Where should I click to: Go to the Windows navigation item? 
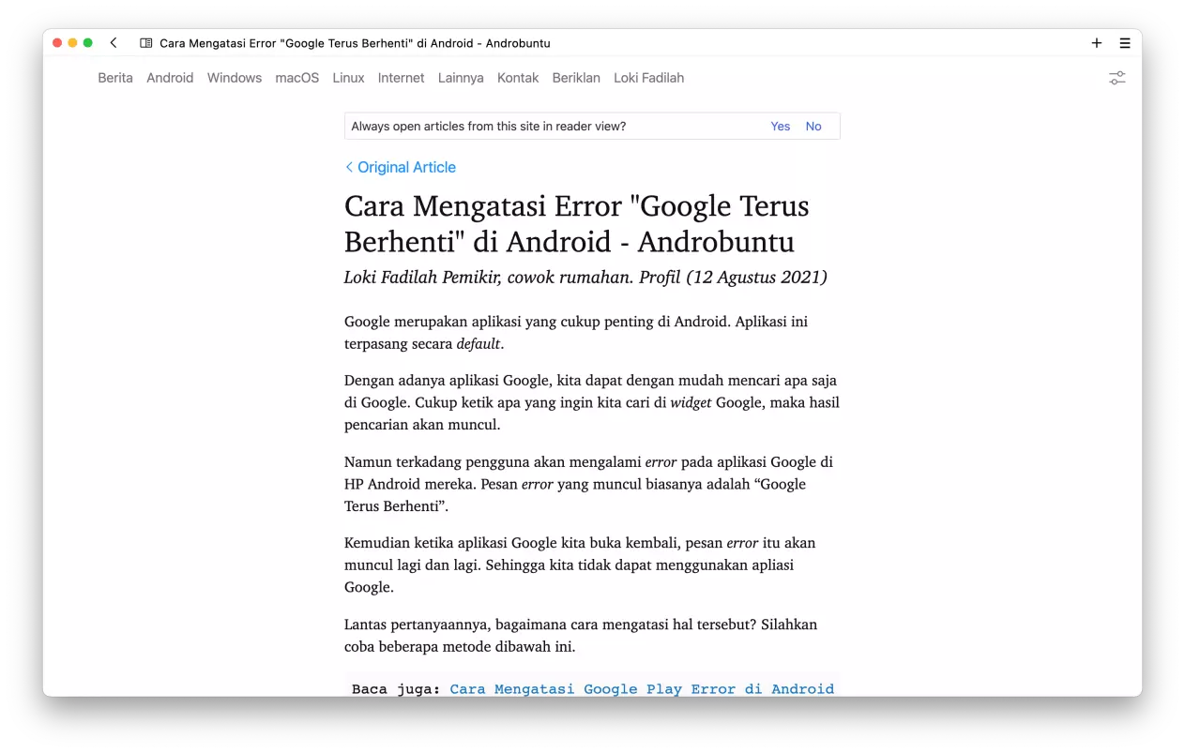click(x=234, y=78)
